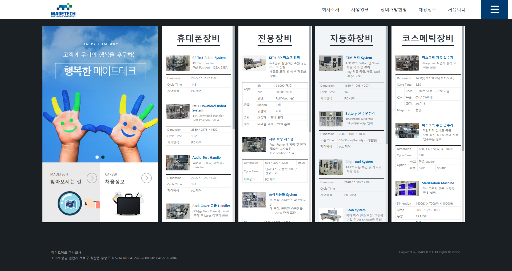The image size is (512, 271).
Task: Open the RF Test Robot System link
Action: (x=209, y=58)
